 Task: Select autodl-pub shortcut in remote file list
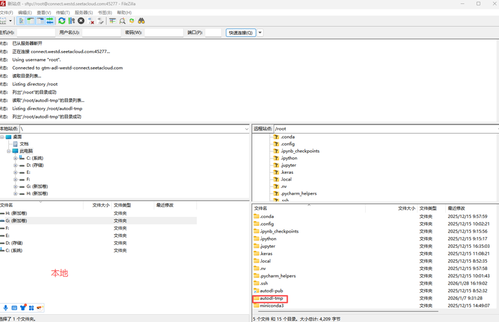pos(271,291)
